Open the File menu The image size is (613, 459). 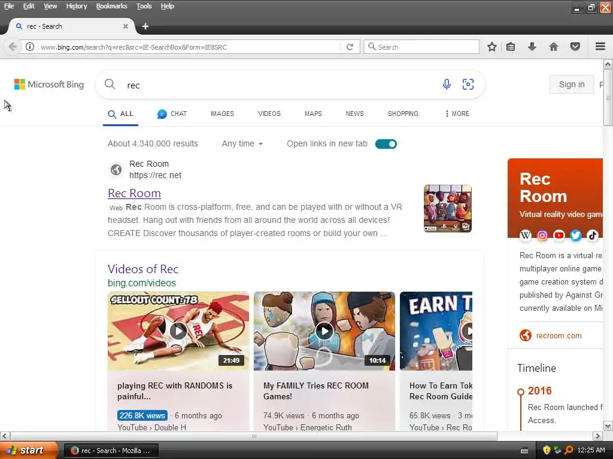click(x=9, y=6)
